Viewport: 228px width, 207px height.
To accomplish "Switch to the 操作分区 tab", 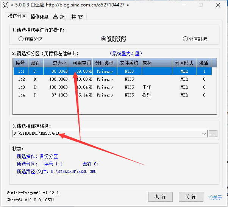I will click(x=17, y=16).
